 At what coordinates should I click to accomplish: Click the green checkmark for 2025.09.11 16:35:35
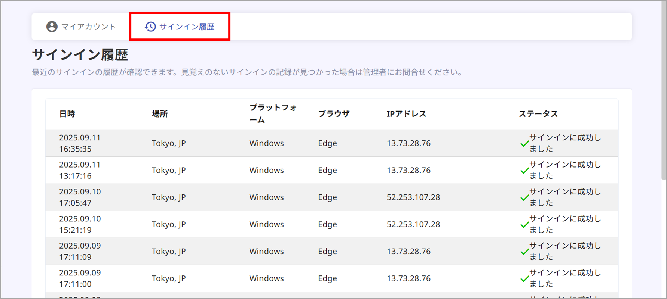(524, 144)
